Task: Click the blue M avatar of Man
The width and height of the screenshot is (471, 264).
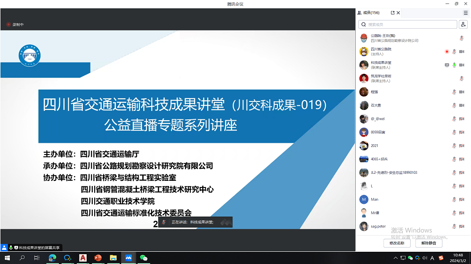Action: (364, 200)
